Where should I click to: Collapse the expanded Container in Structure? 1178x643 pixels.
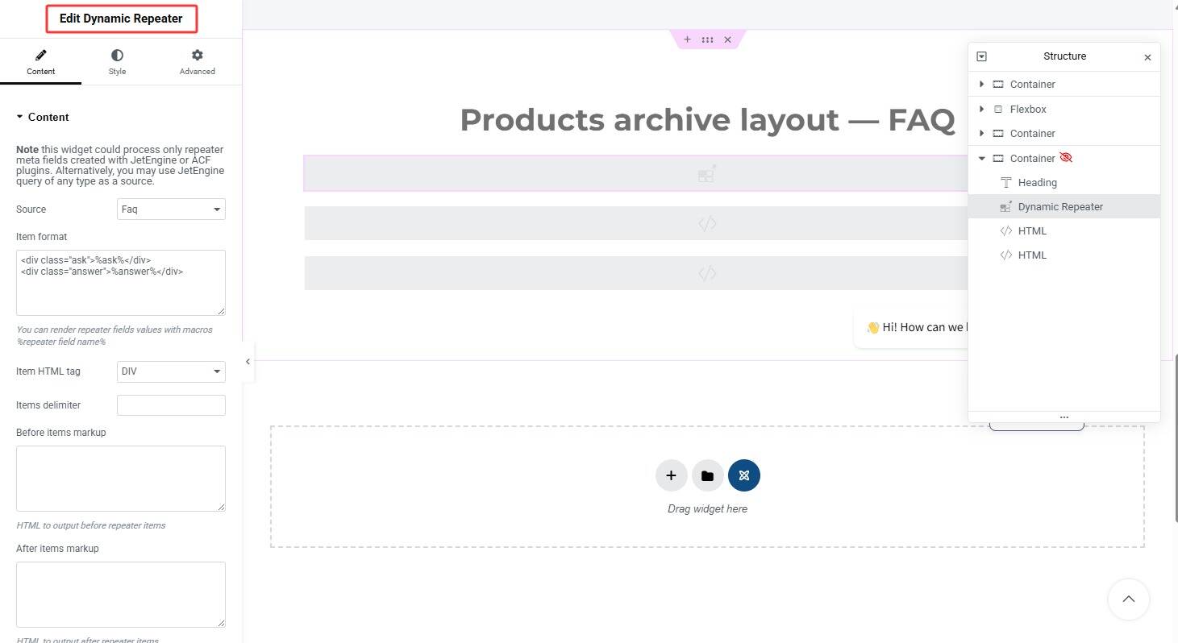(x=981, y=158)
